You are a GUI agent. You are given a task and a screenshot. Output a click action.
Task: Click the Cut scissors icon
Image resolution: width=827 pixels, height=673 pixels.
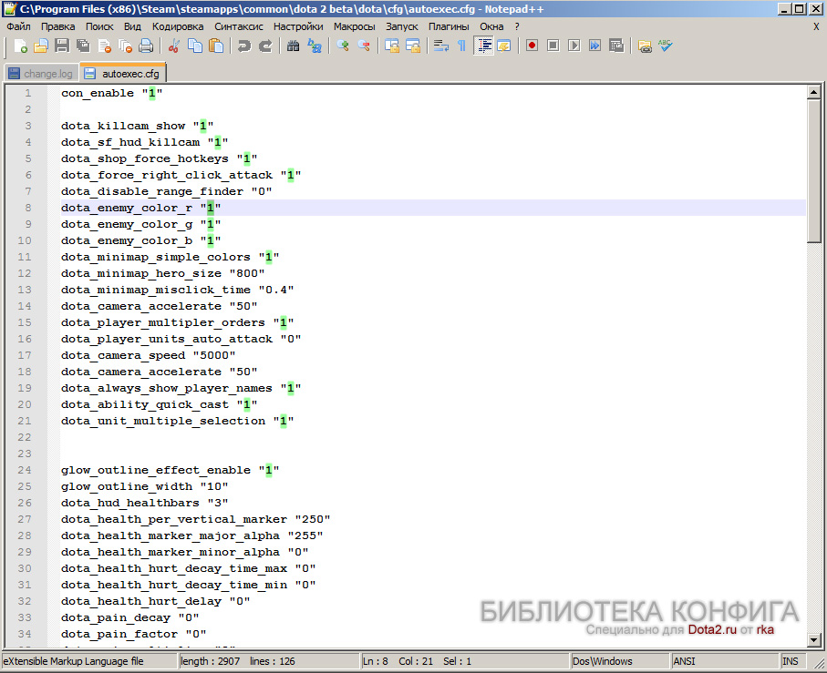tap(173, 46)
